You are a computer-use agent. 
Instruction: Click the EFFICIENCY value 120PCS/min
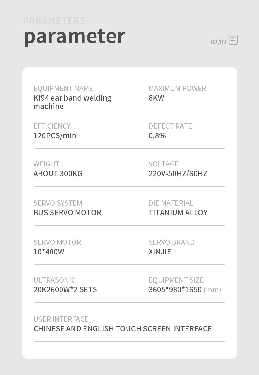coord(55,136)
